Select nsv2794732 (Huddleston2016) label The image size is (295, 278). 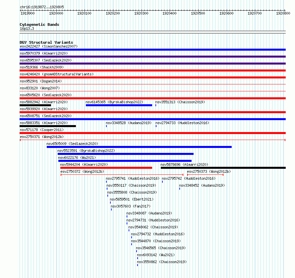coord(158,234)
